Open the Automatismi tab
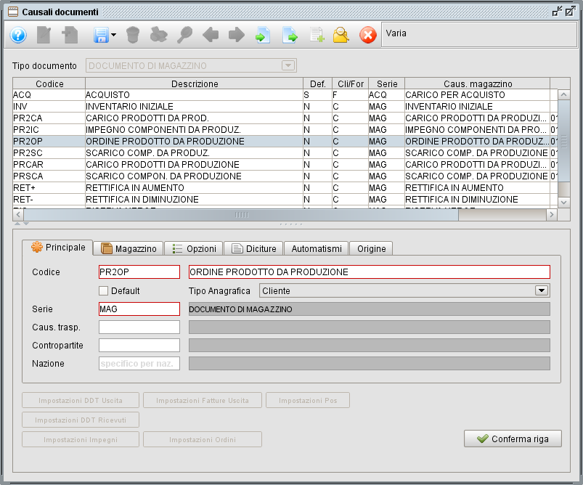Screen dimensions: 583x485 click(315, 248)
